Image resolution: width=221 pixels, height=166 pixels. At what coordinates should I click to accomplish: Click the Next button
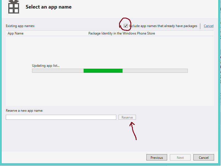click(x=180, y=157)
